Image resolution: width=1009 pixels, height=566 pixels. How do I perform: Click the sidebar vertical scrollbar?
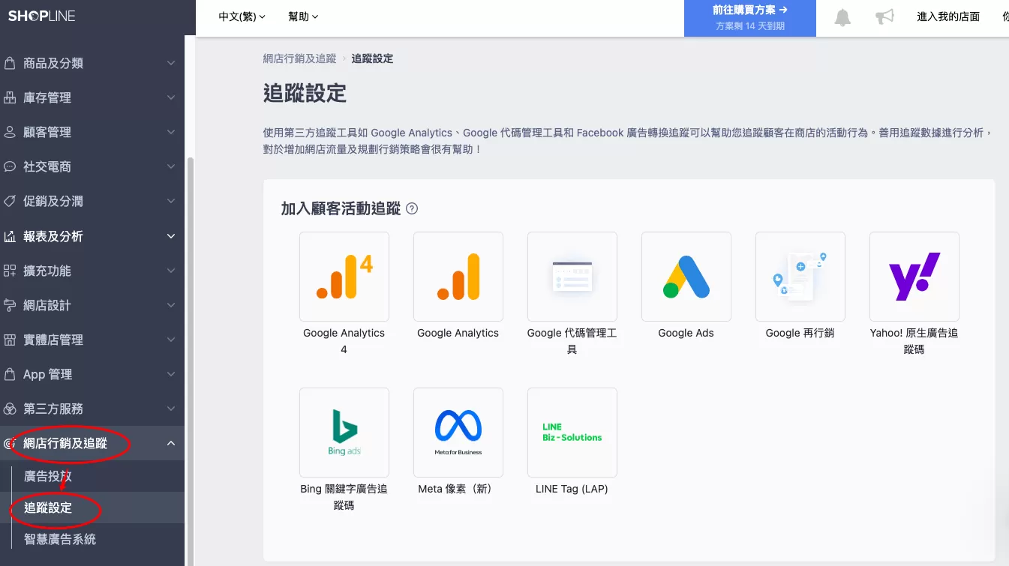point(190,360)
